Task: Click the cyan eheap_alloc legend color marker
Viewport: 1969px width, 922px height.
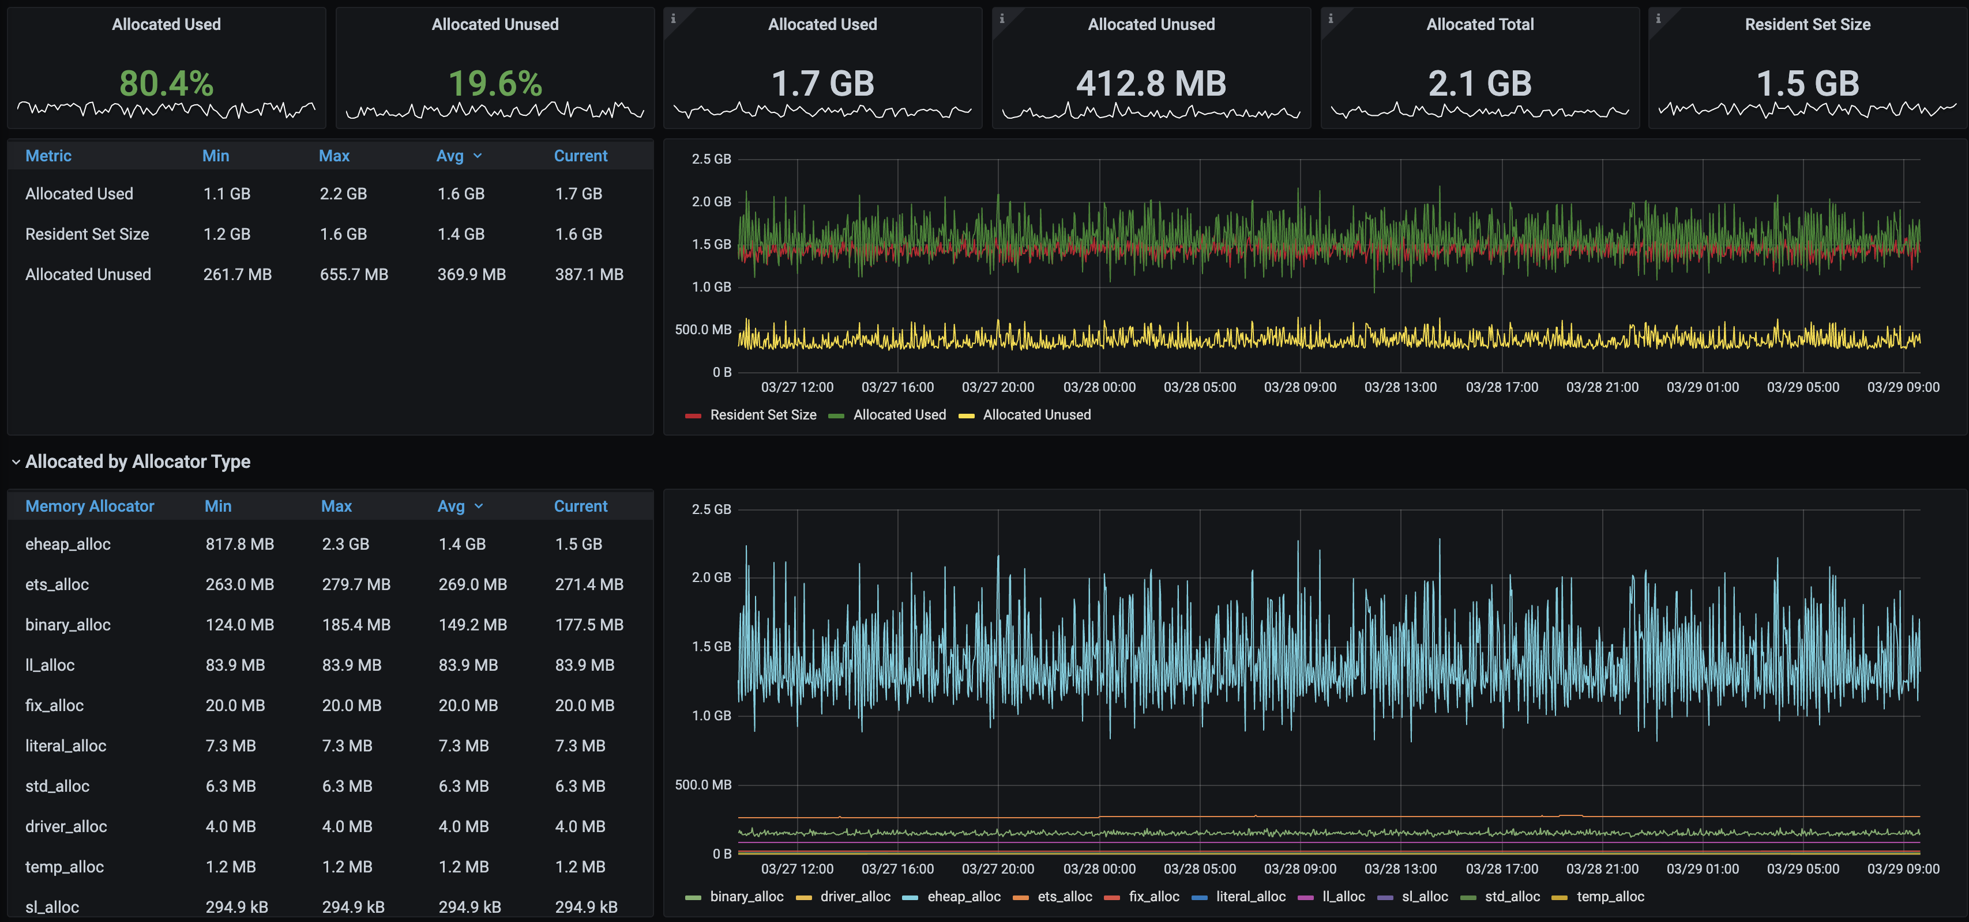Action: (x=910, y=898)
